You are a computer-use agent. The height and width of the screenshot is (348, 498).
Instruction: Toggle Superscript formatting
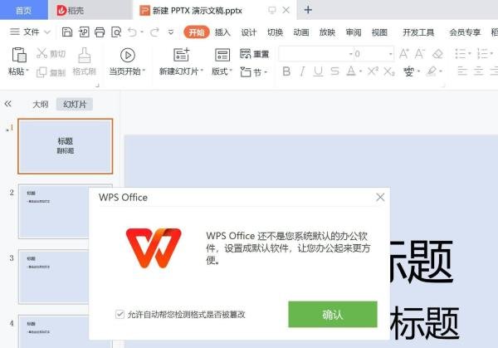373,71
